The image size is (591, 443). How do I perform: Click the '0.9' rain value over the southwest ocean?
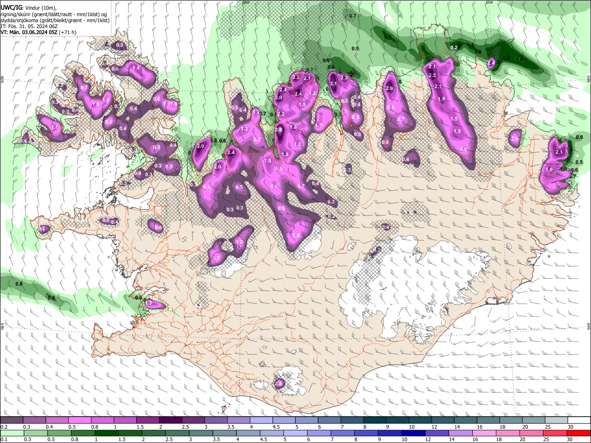coord(51,298)
